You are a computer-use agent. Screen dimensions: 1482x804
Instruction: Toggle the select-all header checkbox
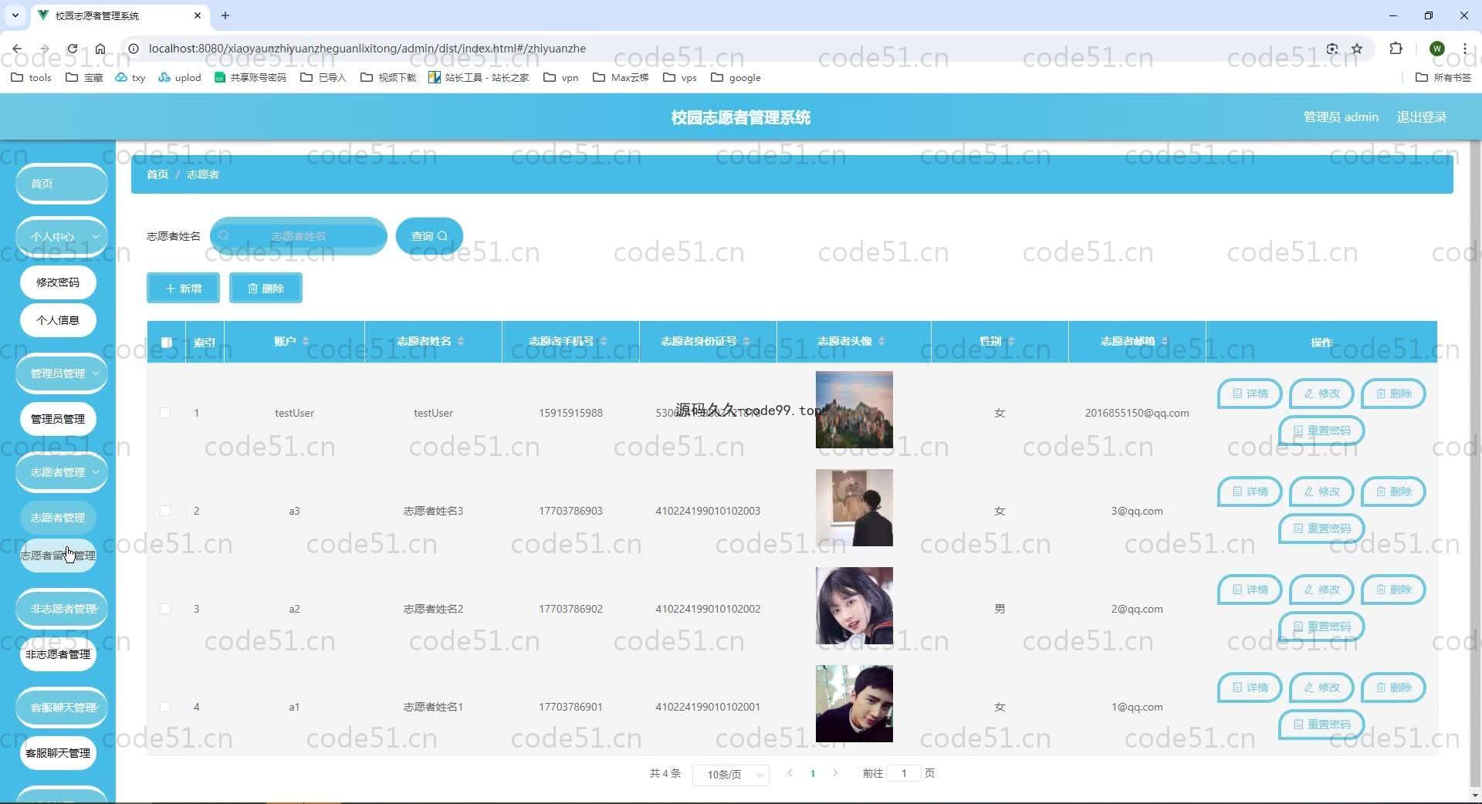[x=166, y=342]
